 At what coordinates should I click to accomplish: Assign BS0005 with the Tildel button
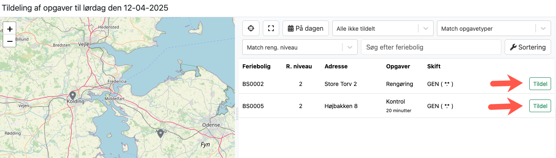tap(540, 106)
